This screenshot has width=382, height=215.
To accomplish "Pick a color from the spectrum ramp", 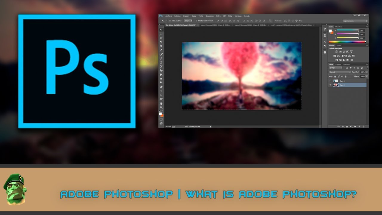I will [347, 42].
